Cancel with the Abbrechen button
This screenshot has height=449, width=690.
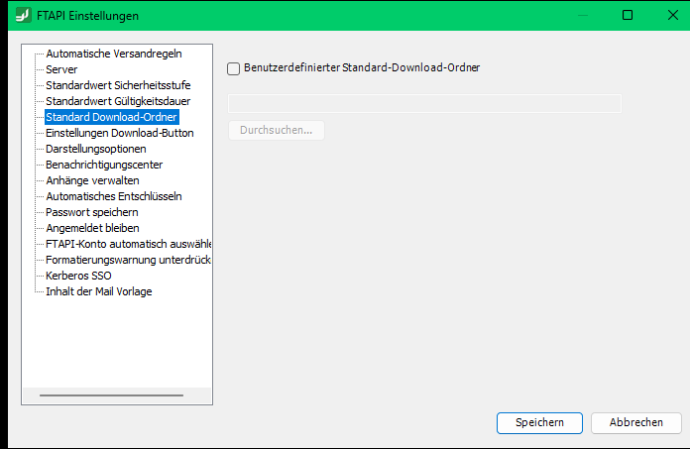tap(635, 422)
